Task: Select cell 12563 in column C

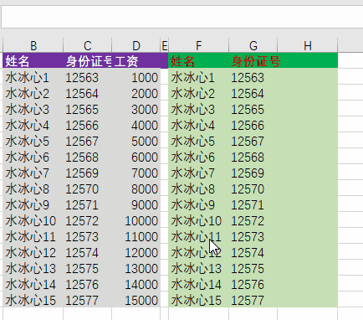Action: click(88, 77)
